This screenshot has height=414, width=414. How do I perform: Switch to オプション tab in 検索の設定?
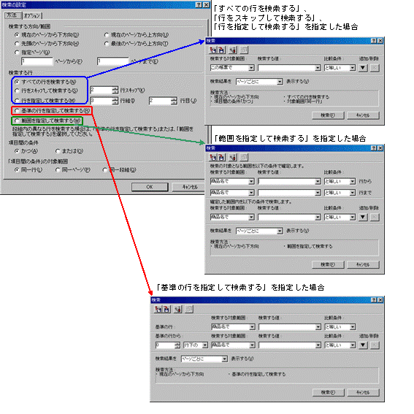coord(32,16)
